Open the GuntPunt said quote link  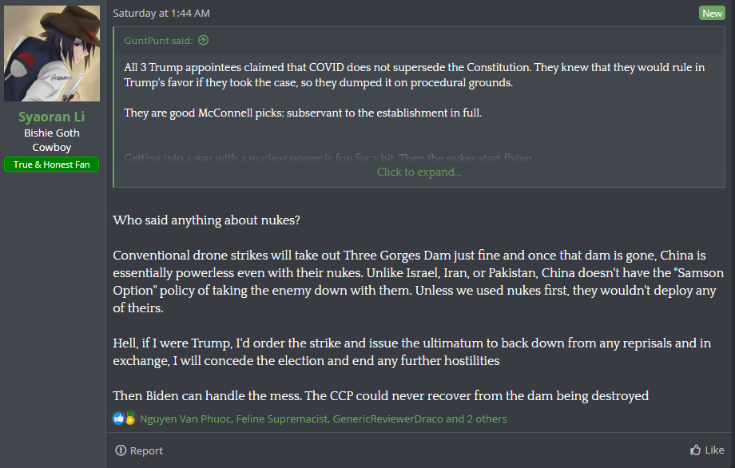point(158,41)
